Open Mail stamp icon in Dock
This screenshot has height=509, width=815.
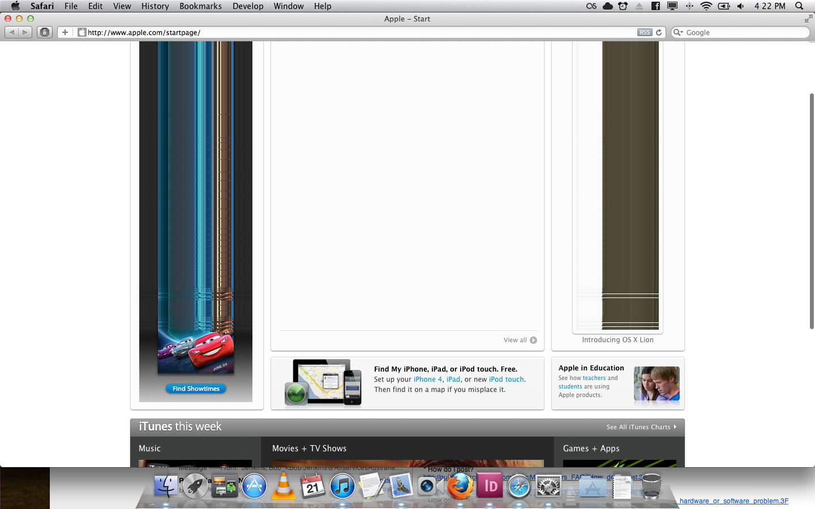401,486
